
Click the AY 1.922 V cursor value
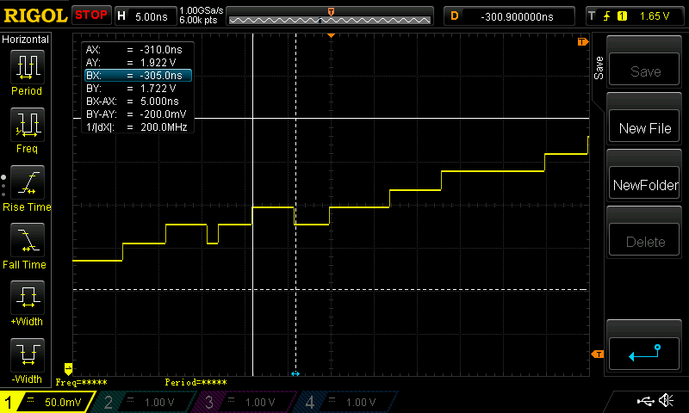tap(158, 62)
